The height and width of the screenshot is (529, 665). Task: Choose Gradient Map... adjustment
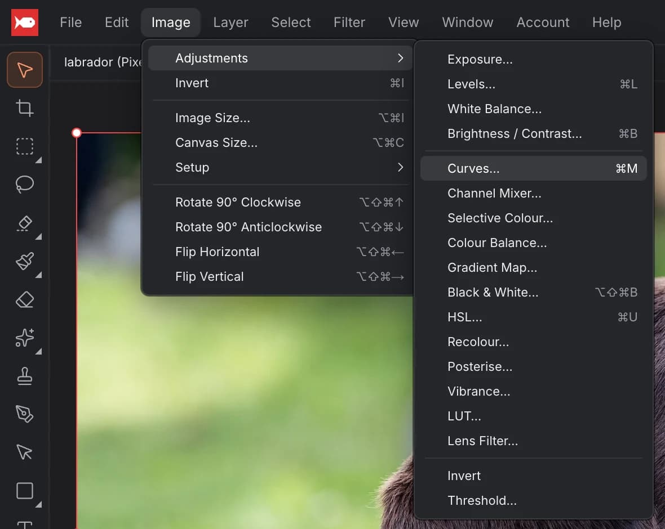[x=534, y=267]
